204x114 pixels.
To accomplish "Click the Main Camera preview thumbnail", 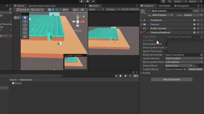I will click(x=76, y=63).
